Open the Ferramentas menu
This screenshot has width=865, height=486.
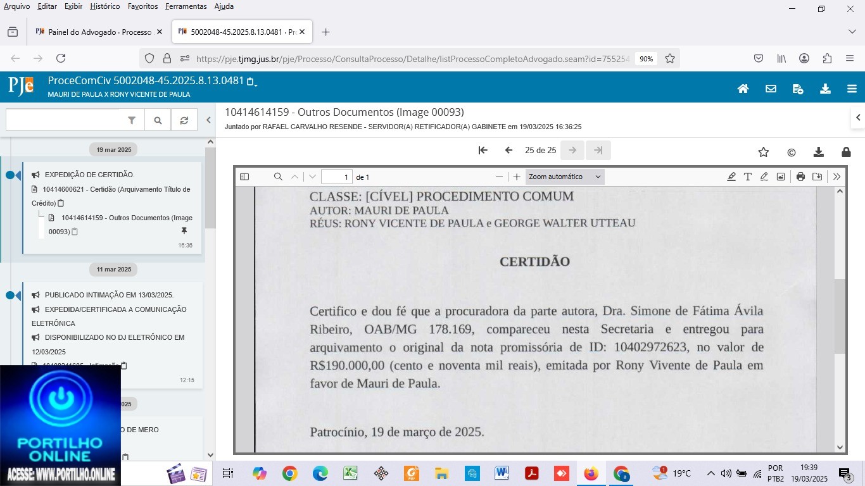click(186, 6)
